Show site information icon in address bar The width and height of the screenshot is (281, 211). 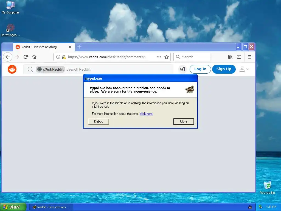coord(58,57)
